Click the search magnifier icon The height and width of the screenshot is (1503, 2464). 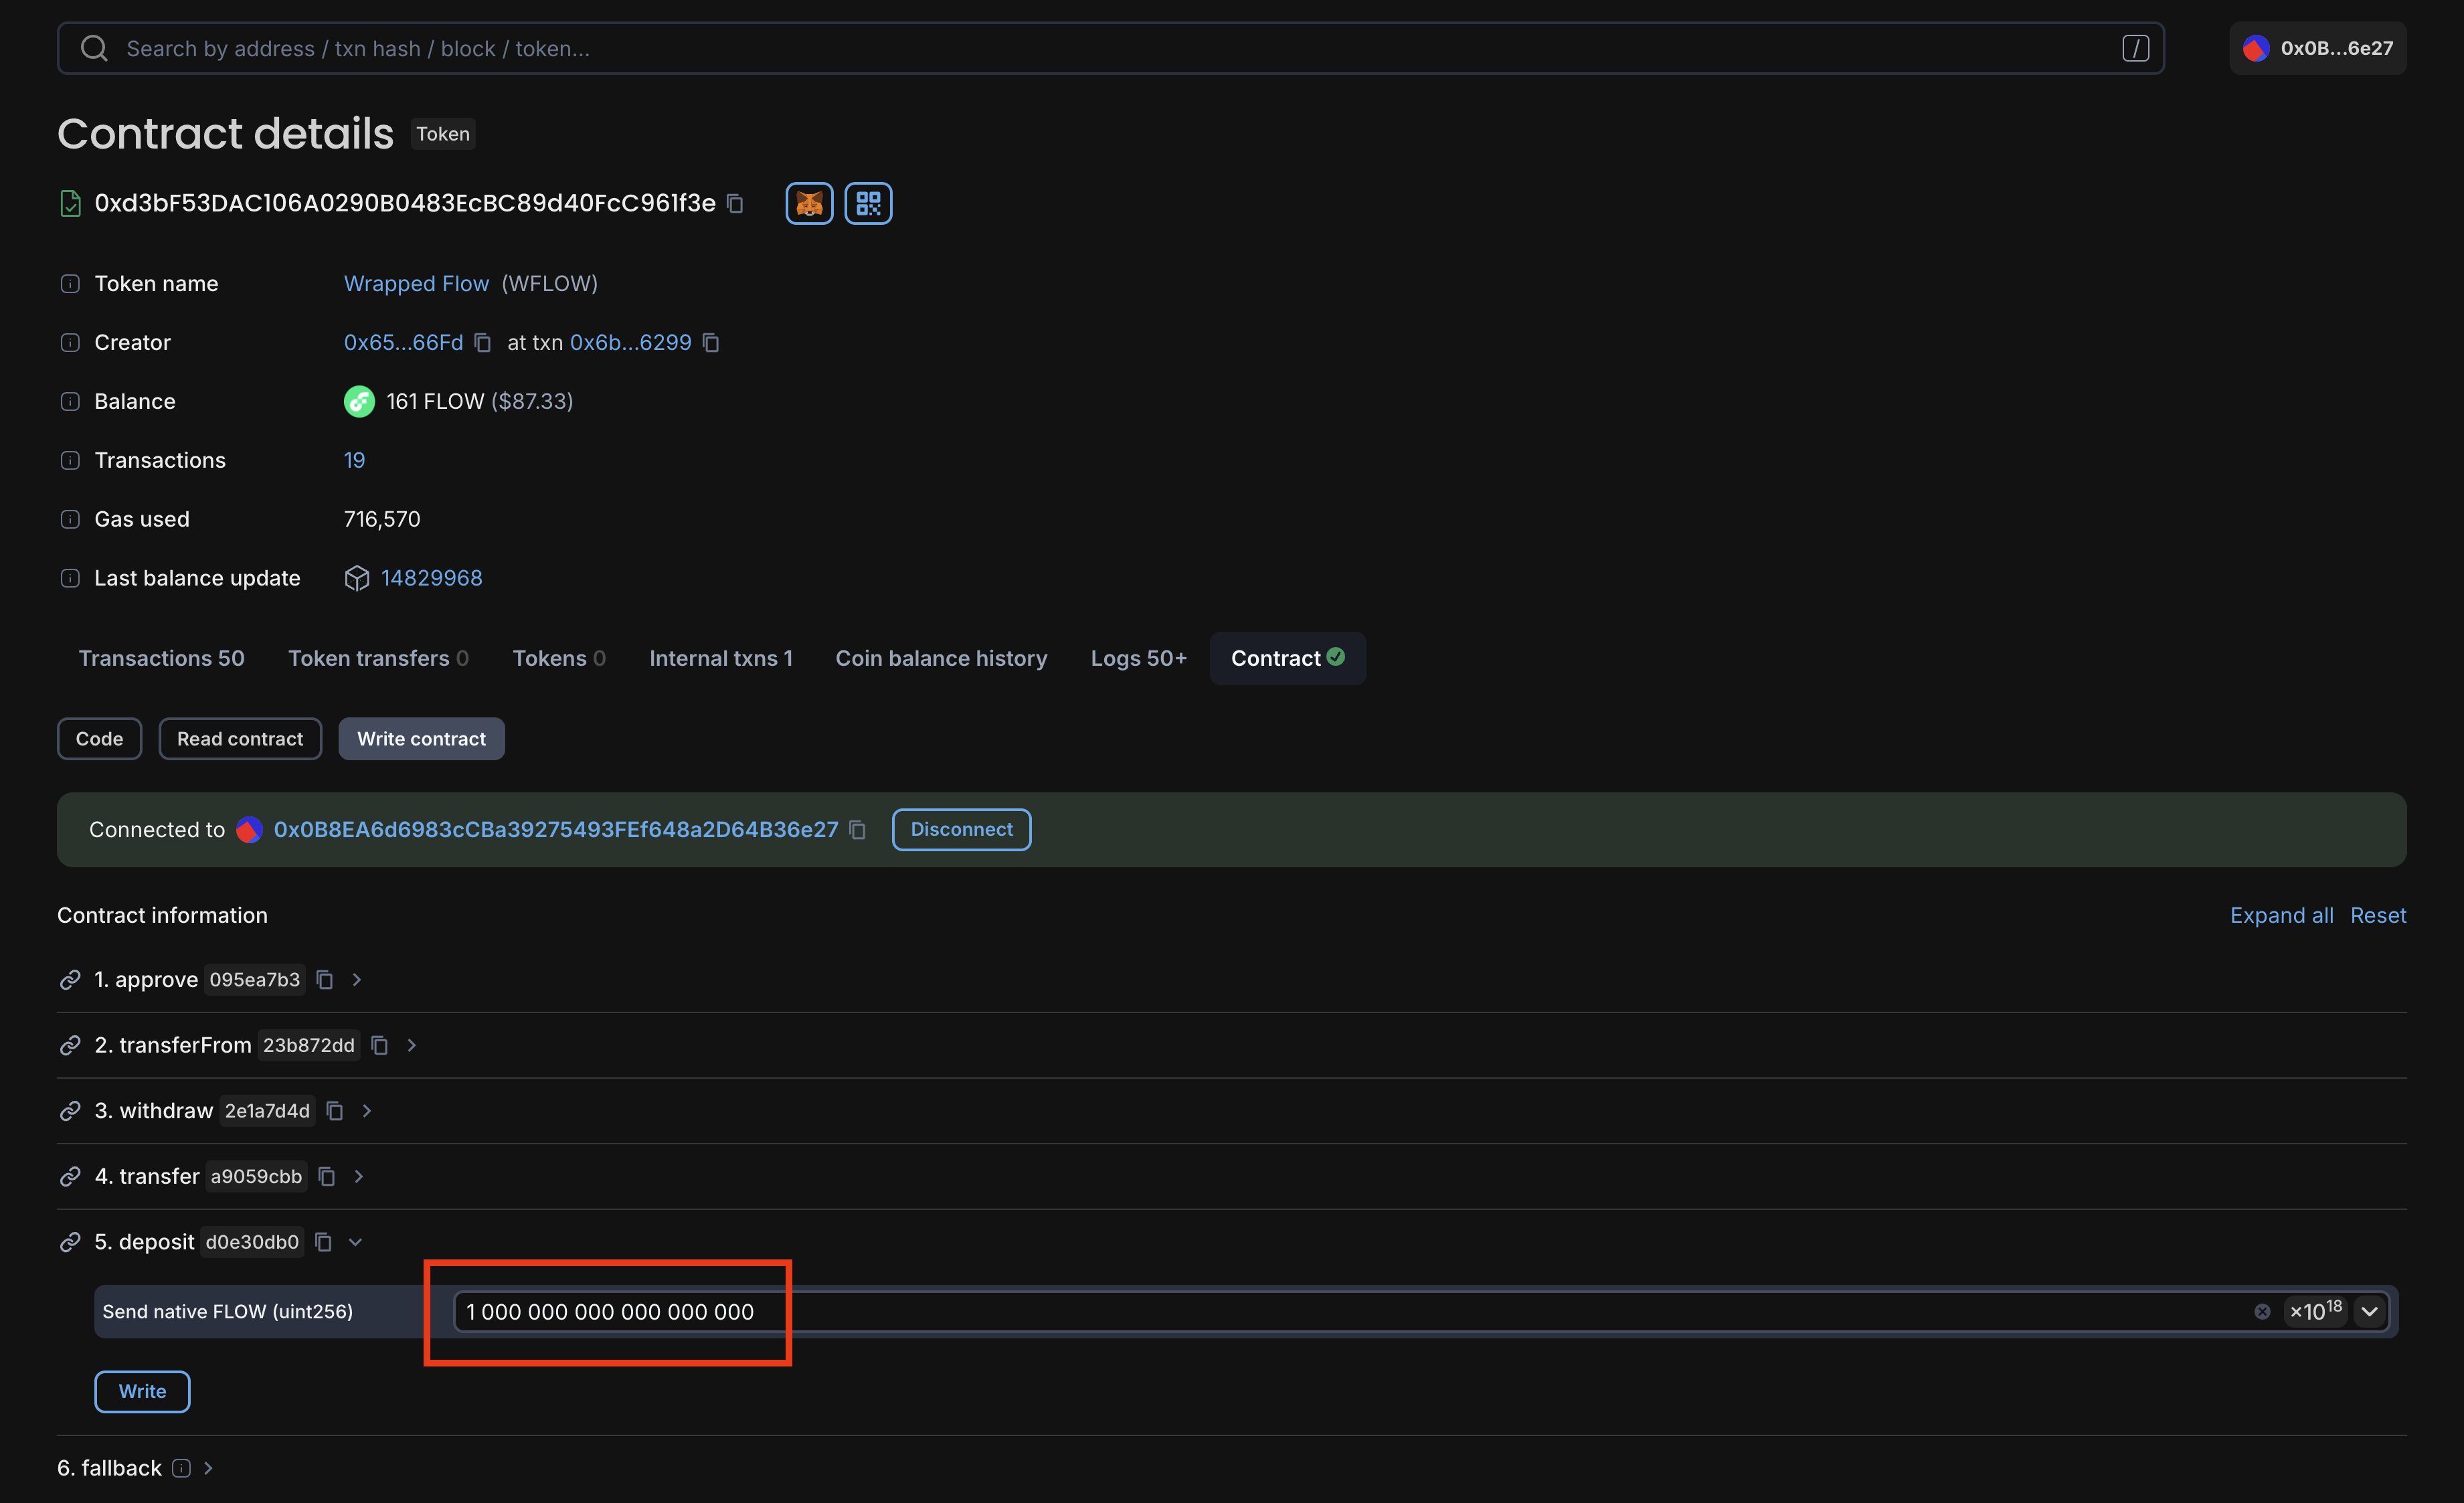click(94, 48)
